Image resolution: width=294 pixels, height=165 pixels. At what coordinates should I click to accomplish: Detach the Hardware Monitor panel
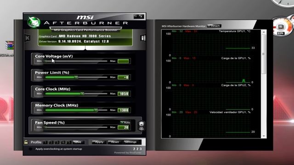point(214,26)
